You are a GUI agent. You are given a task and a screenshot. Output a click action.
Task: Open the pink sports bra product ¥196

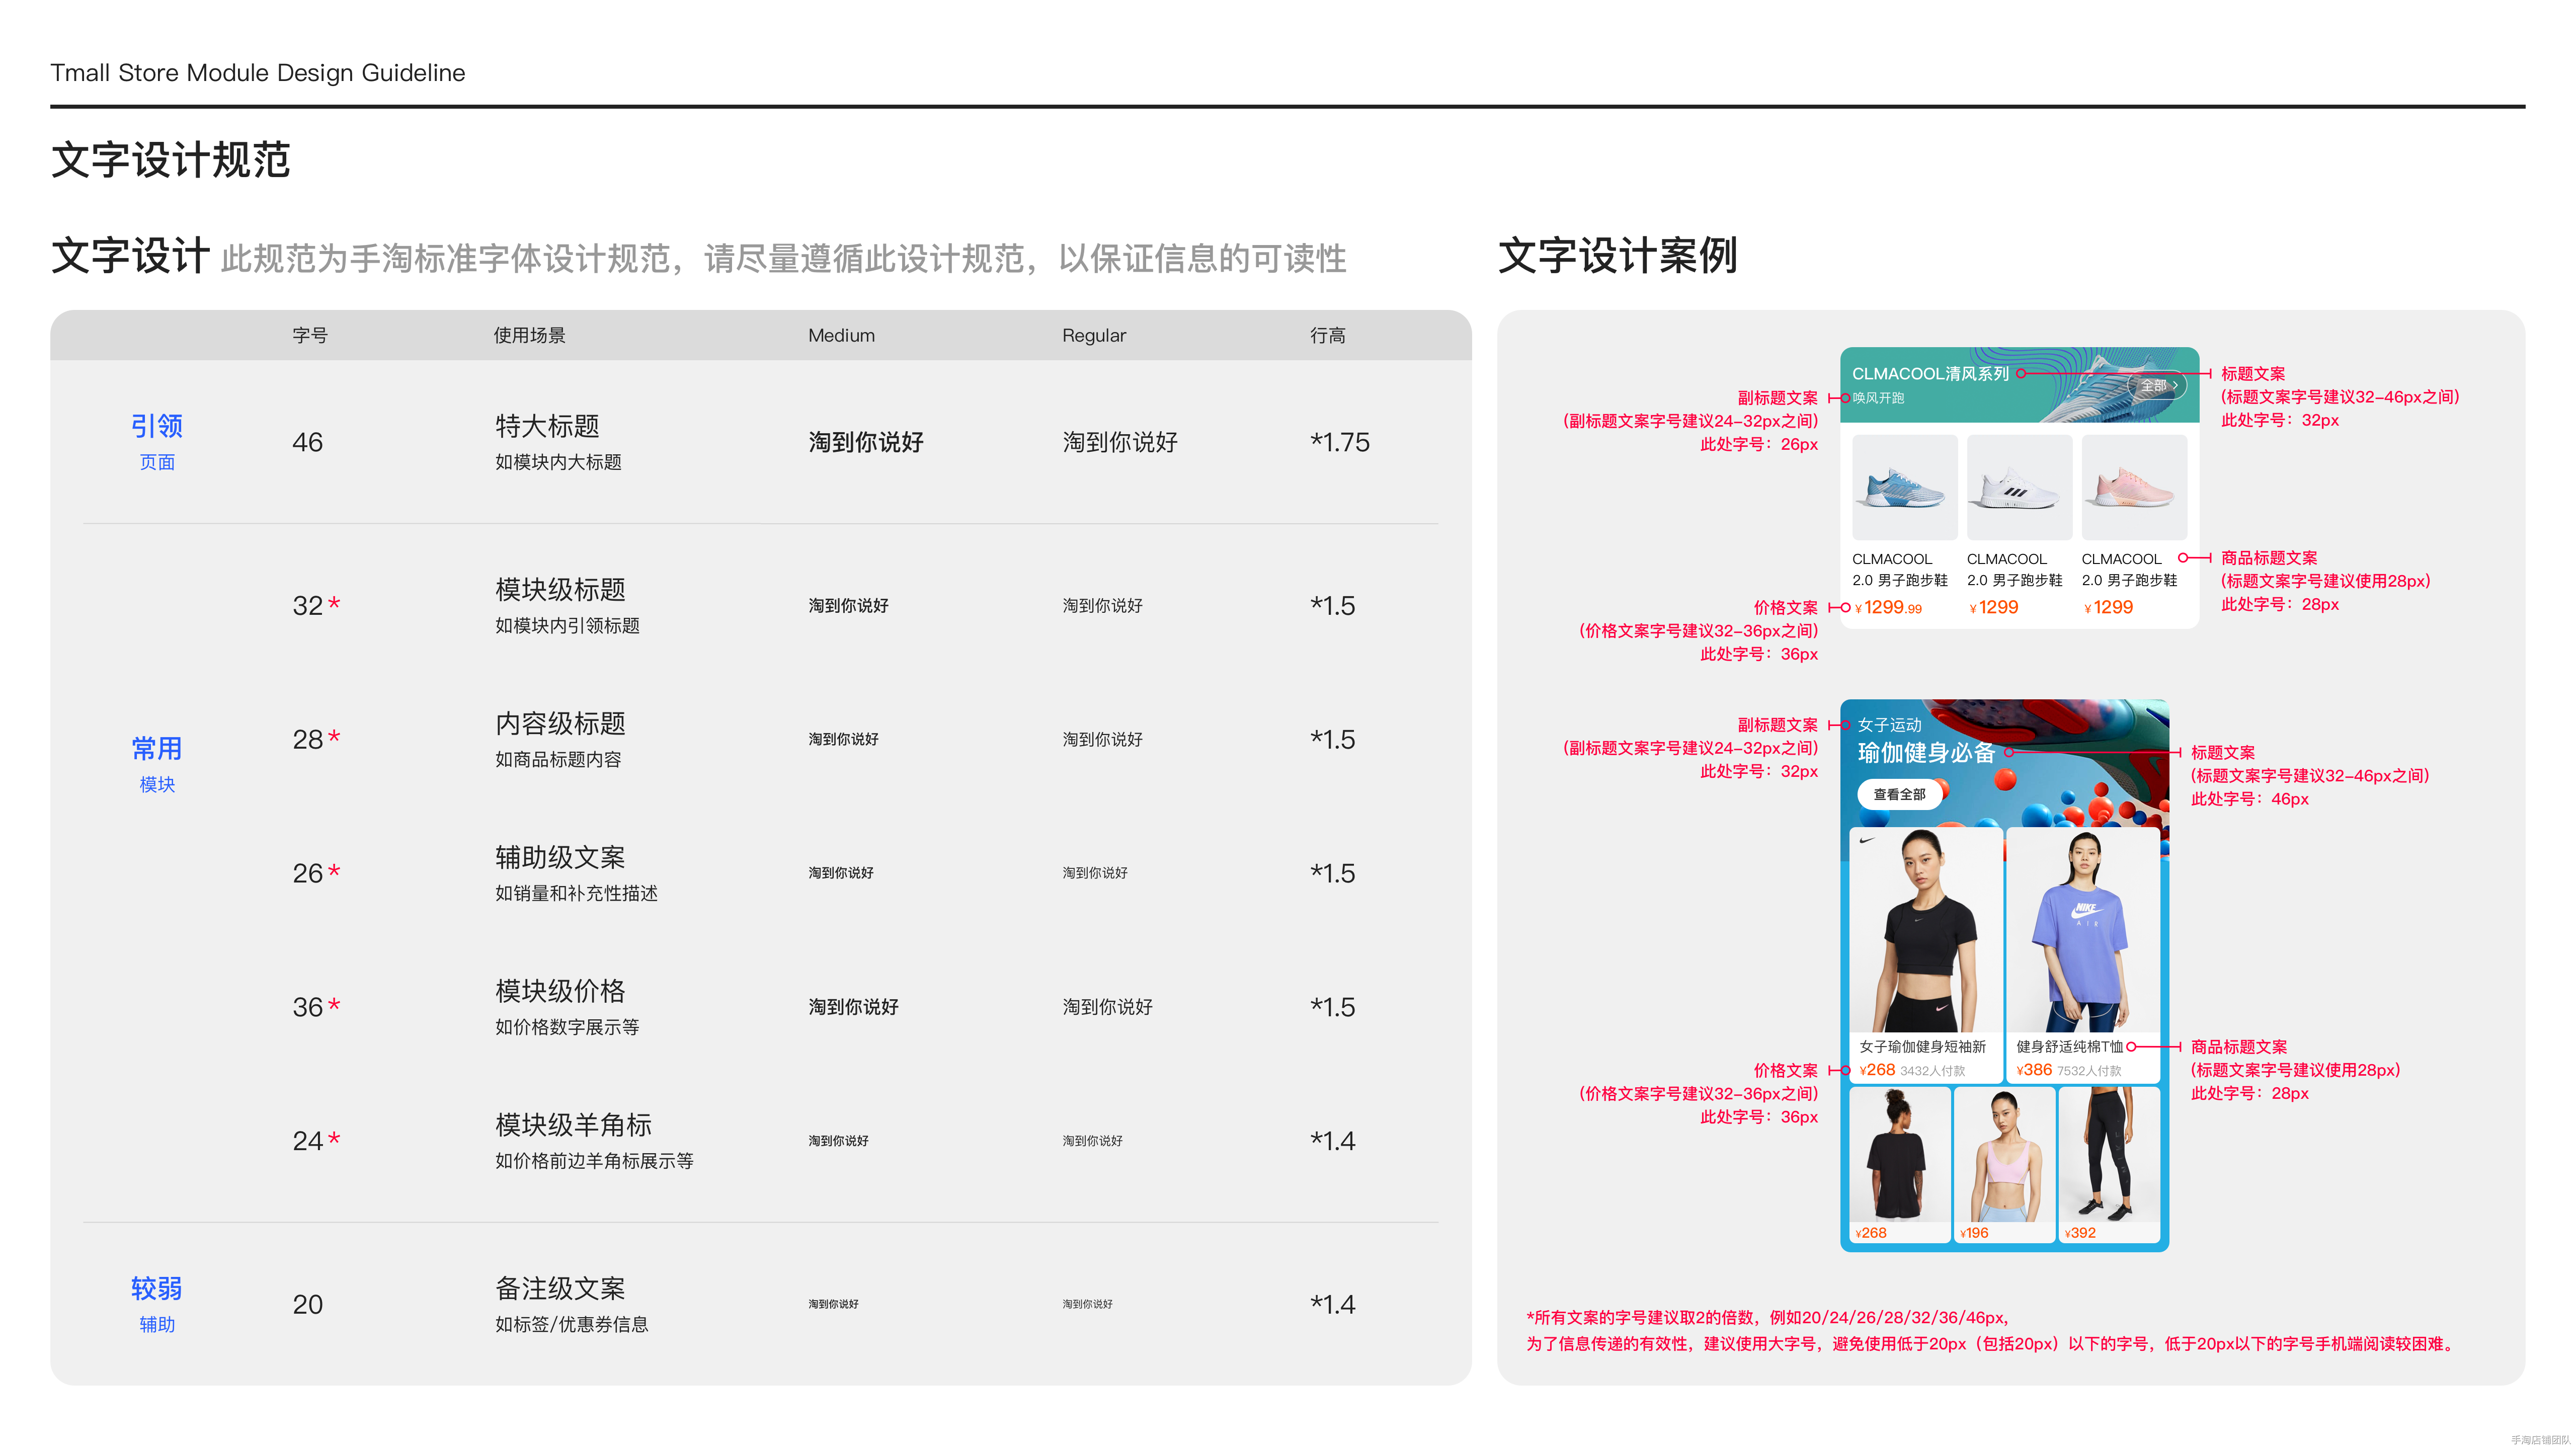click(x=2004, y=1155)
